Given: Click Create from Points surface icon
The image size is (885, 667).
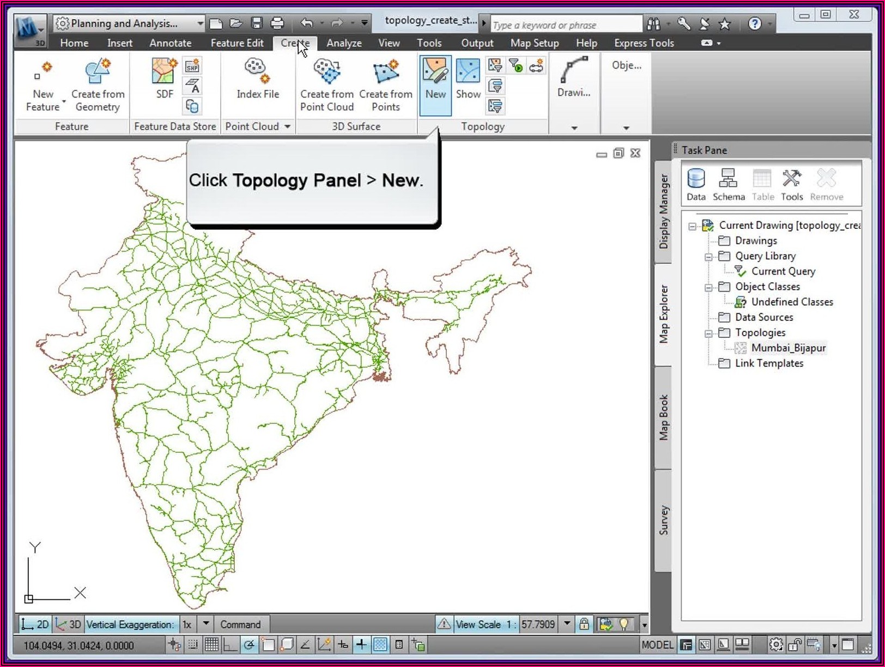Looking at the screenshot, I should tap(385, 84).
